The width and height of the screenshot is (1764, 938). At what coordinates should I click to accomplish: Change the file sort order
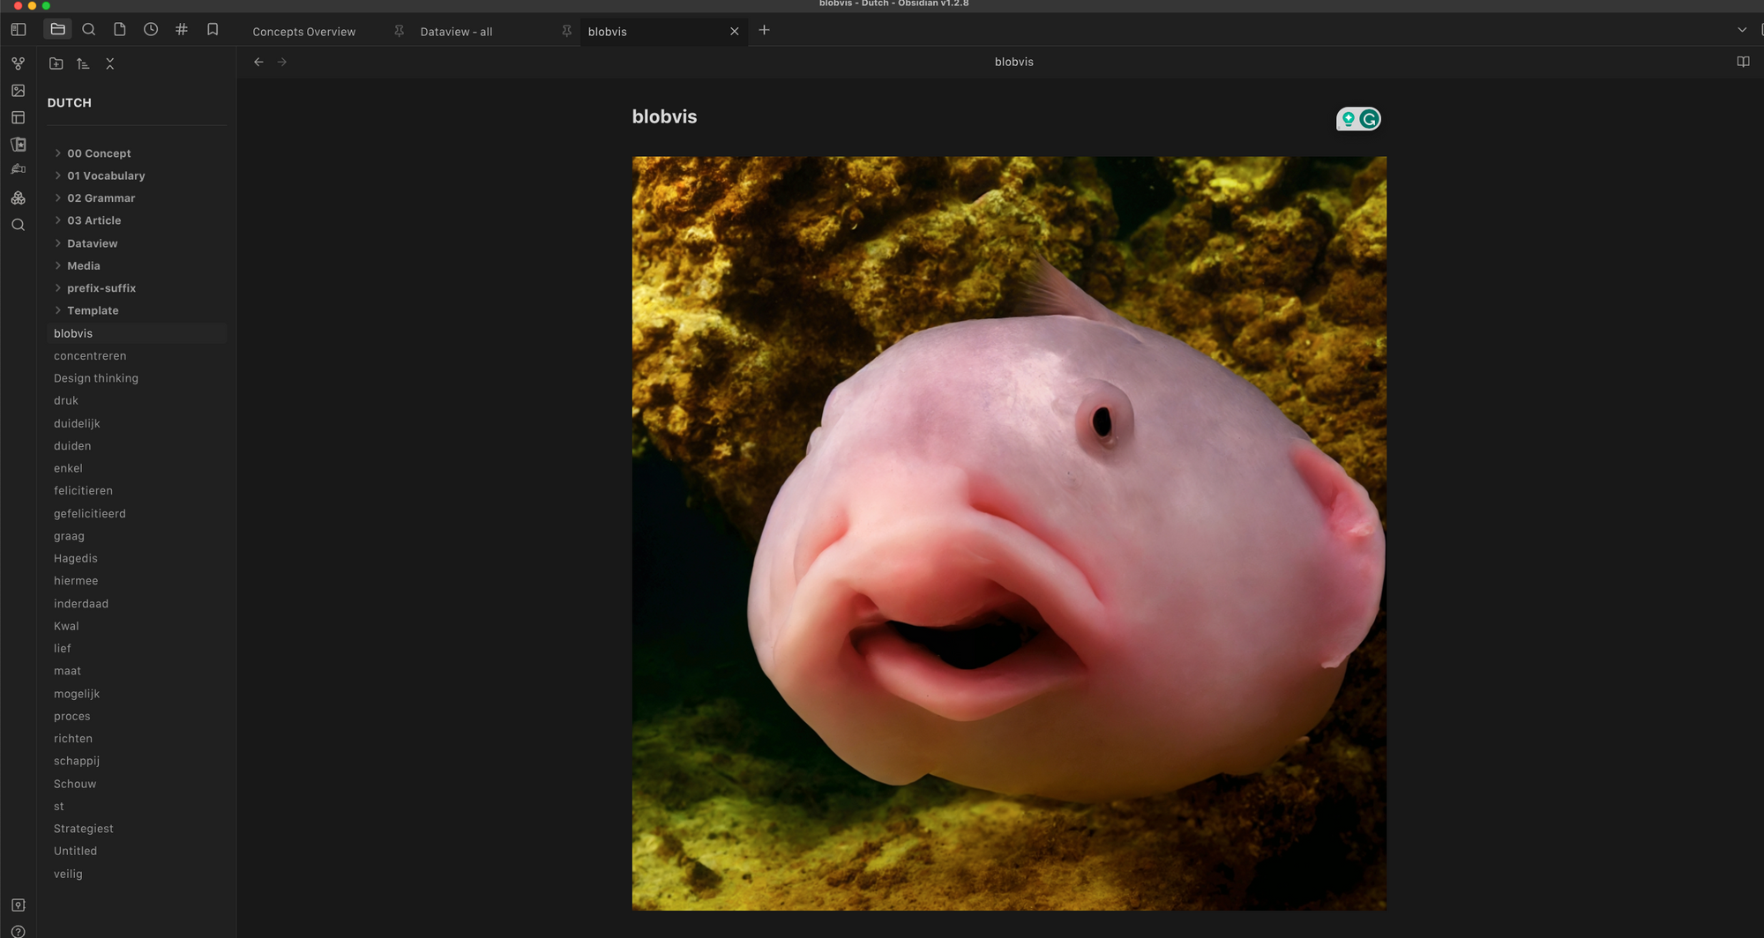point(83,63)
